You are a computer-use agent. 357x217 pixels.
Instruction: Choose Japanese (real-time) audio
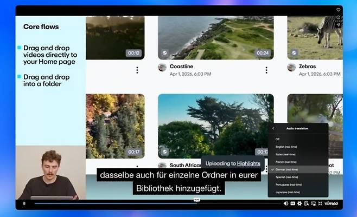pyautogui.click(x=298, y=192)
